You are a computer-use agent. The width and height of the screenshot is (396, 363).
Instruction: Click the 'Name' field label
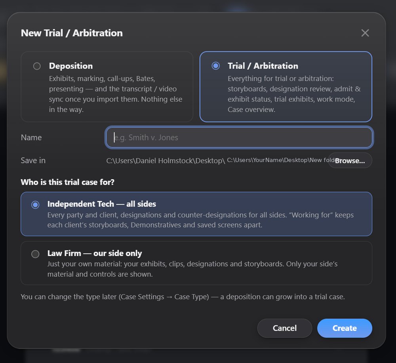(31, 138)
